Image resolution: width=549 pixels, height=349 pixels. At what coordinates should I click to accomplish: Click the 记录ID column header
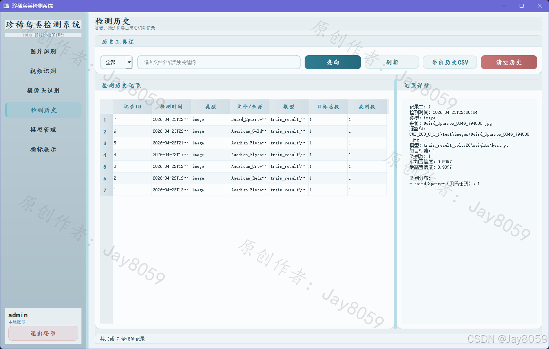pos(132,106)
